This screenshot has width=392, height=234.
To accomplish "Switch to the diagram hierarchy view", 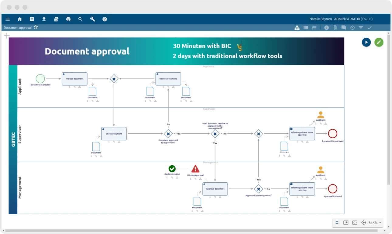I will tap(297, 28).
